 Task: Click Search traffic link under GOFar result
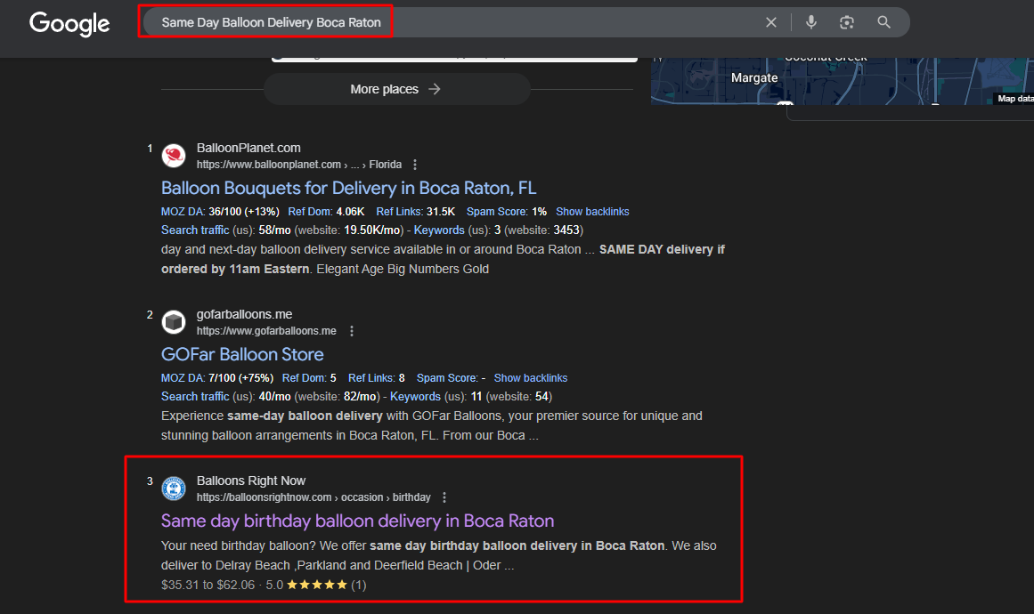point(195,396)
